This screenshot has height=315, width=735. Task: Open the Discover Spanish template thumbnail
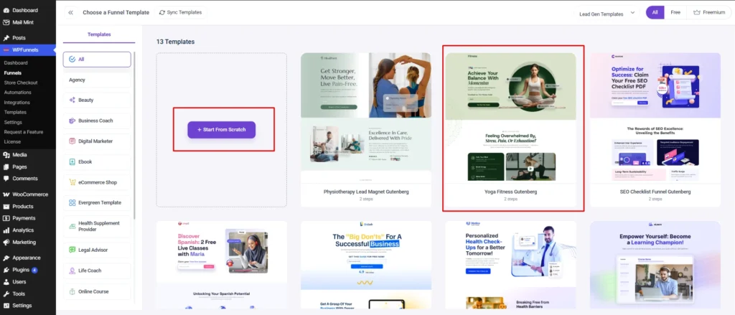pos(222,265)
